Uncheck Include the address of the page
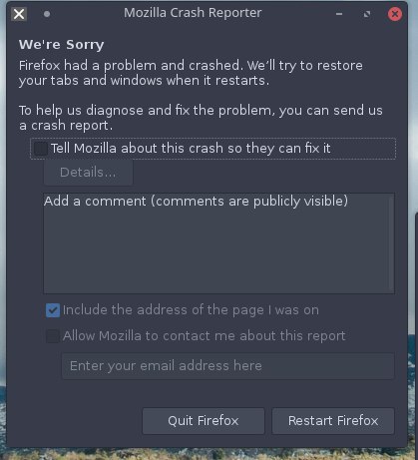Viewport: 418px width, 460px height. click(53, 310)
